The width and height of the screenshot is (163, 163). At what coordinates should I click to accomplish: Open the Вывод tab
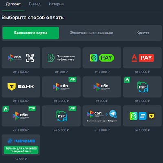point(35,4)
